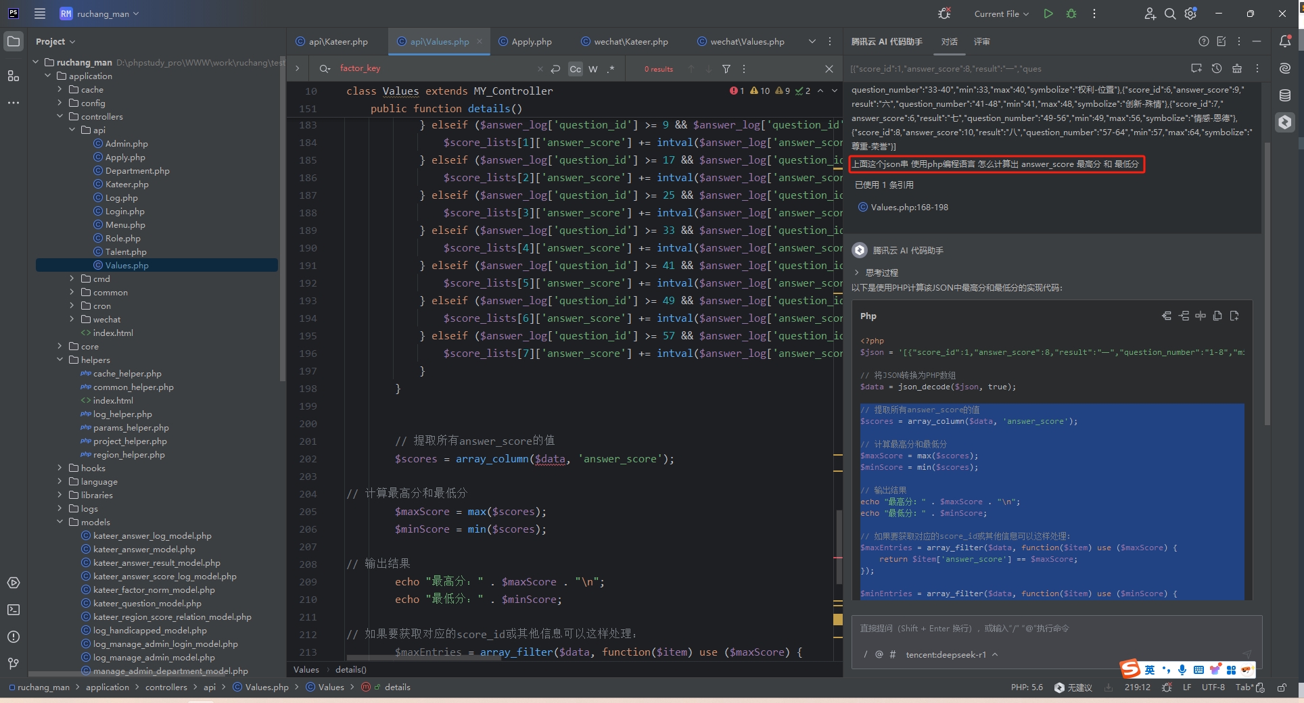
Task: Expand the cmd folder
Action: pos(72,278)
